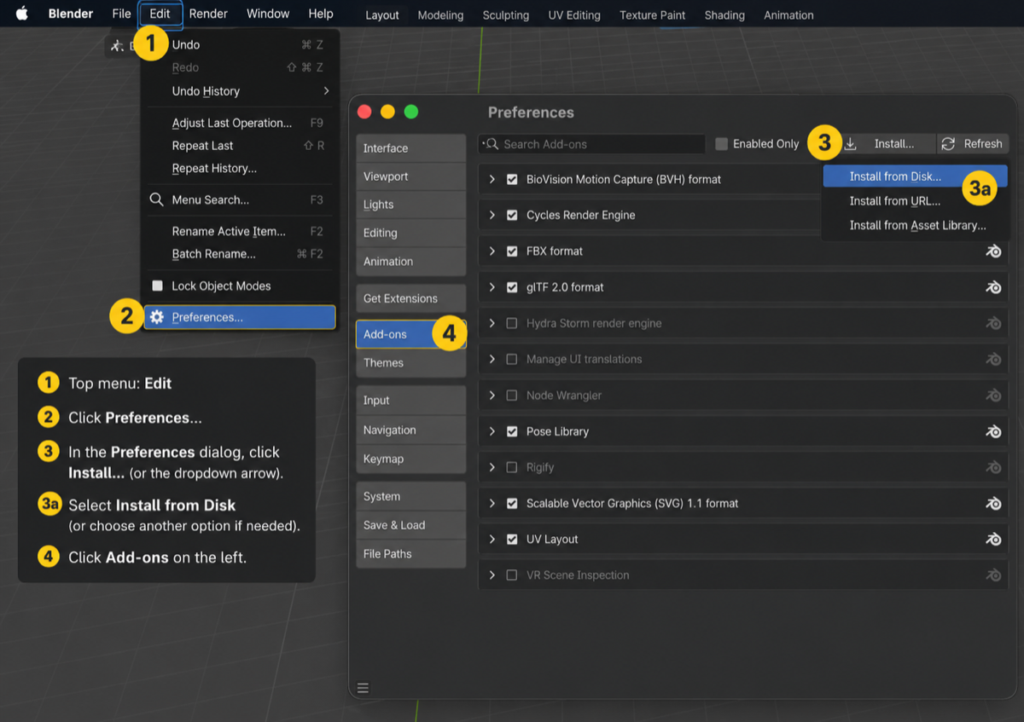Viewport: 1024px width, 722px height.
Task: Open the Themes preferences section
Action: (x=410, y=363)
